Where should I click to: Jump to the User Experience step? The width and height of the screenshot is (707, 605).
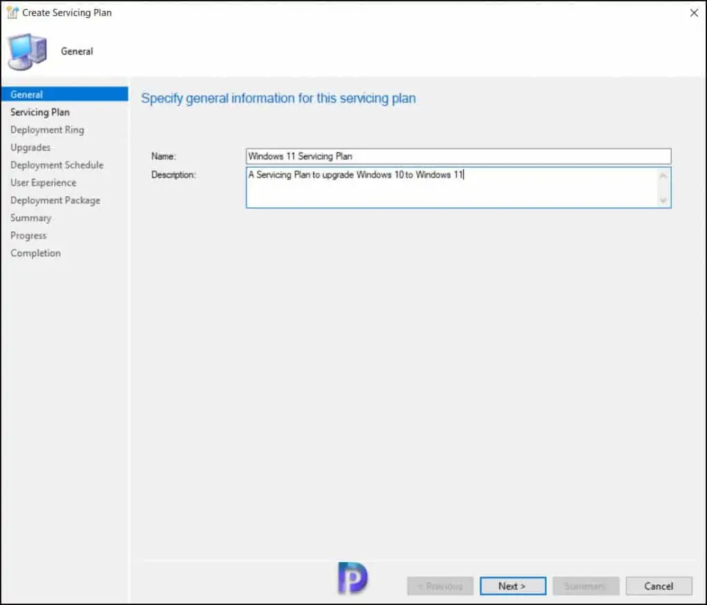click(x=43, y=183)
